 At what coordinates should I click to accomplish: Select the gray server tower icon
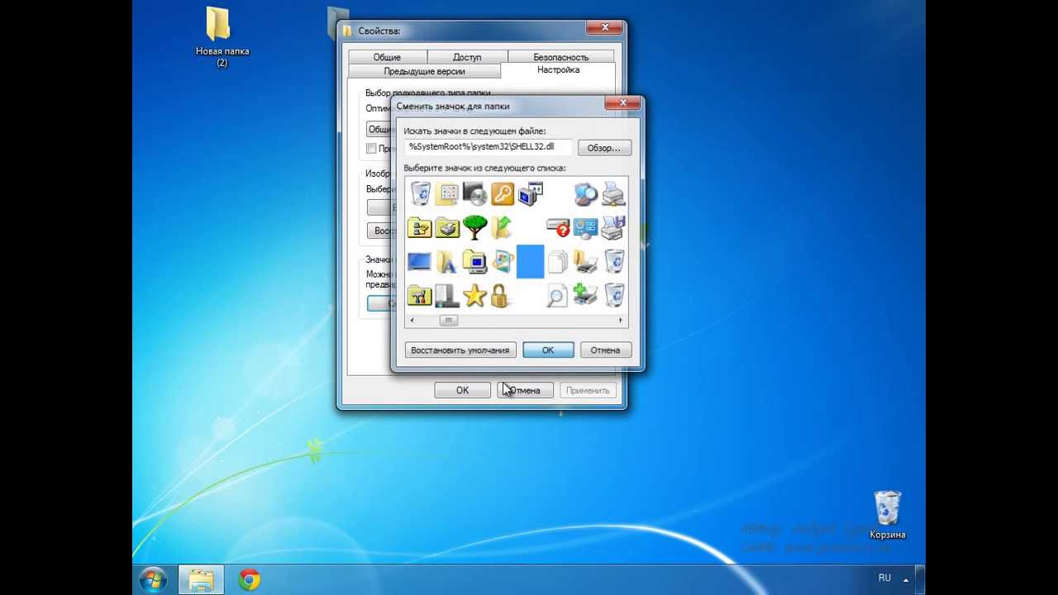(x=448, y=295)
